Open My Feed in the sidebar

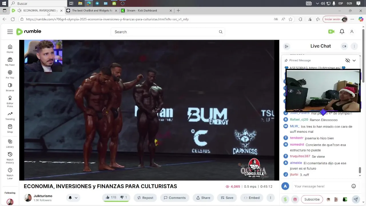10,62
